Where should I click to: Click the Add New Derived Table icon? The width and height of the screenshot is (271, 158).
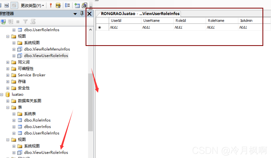pyautogui.click(x=84, y=5)
